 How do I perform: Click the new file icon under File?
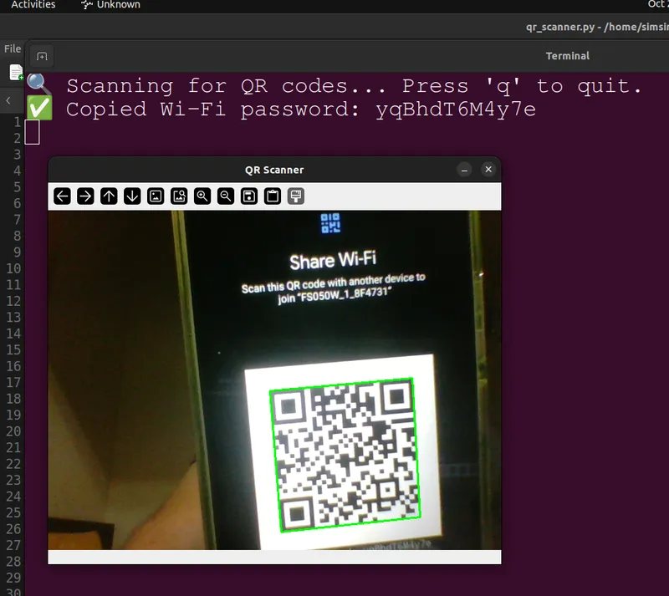[16, 72]
